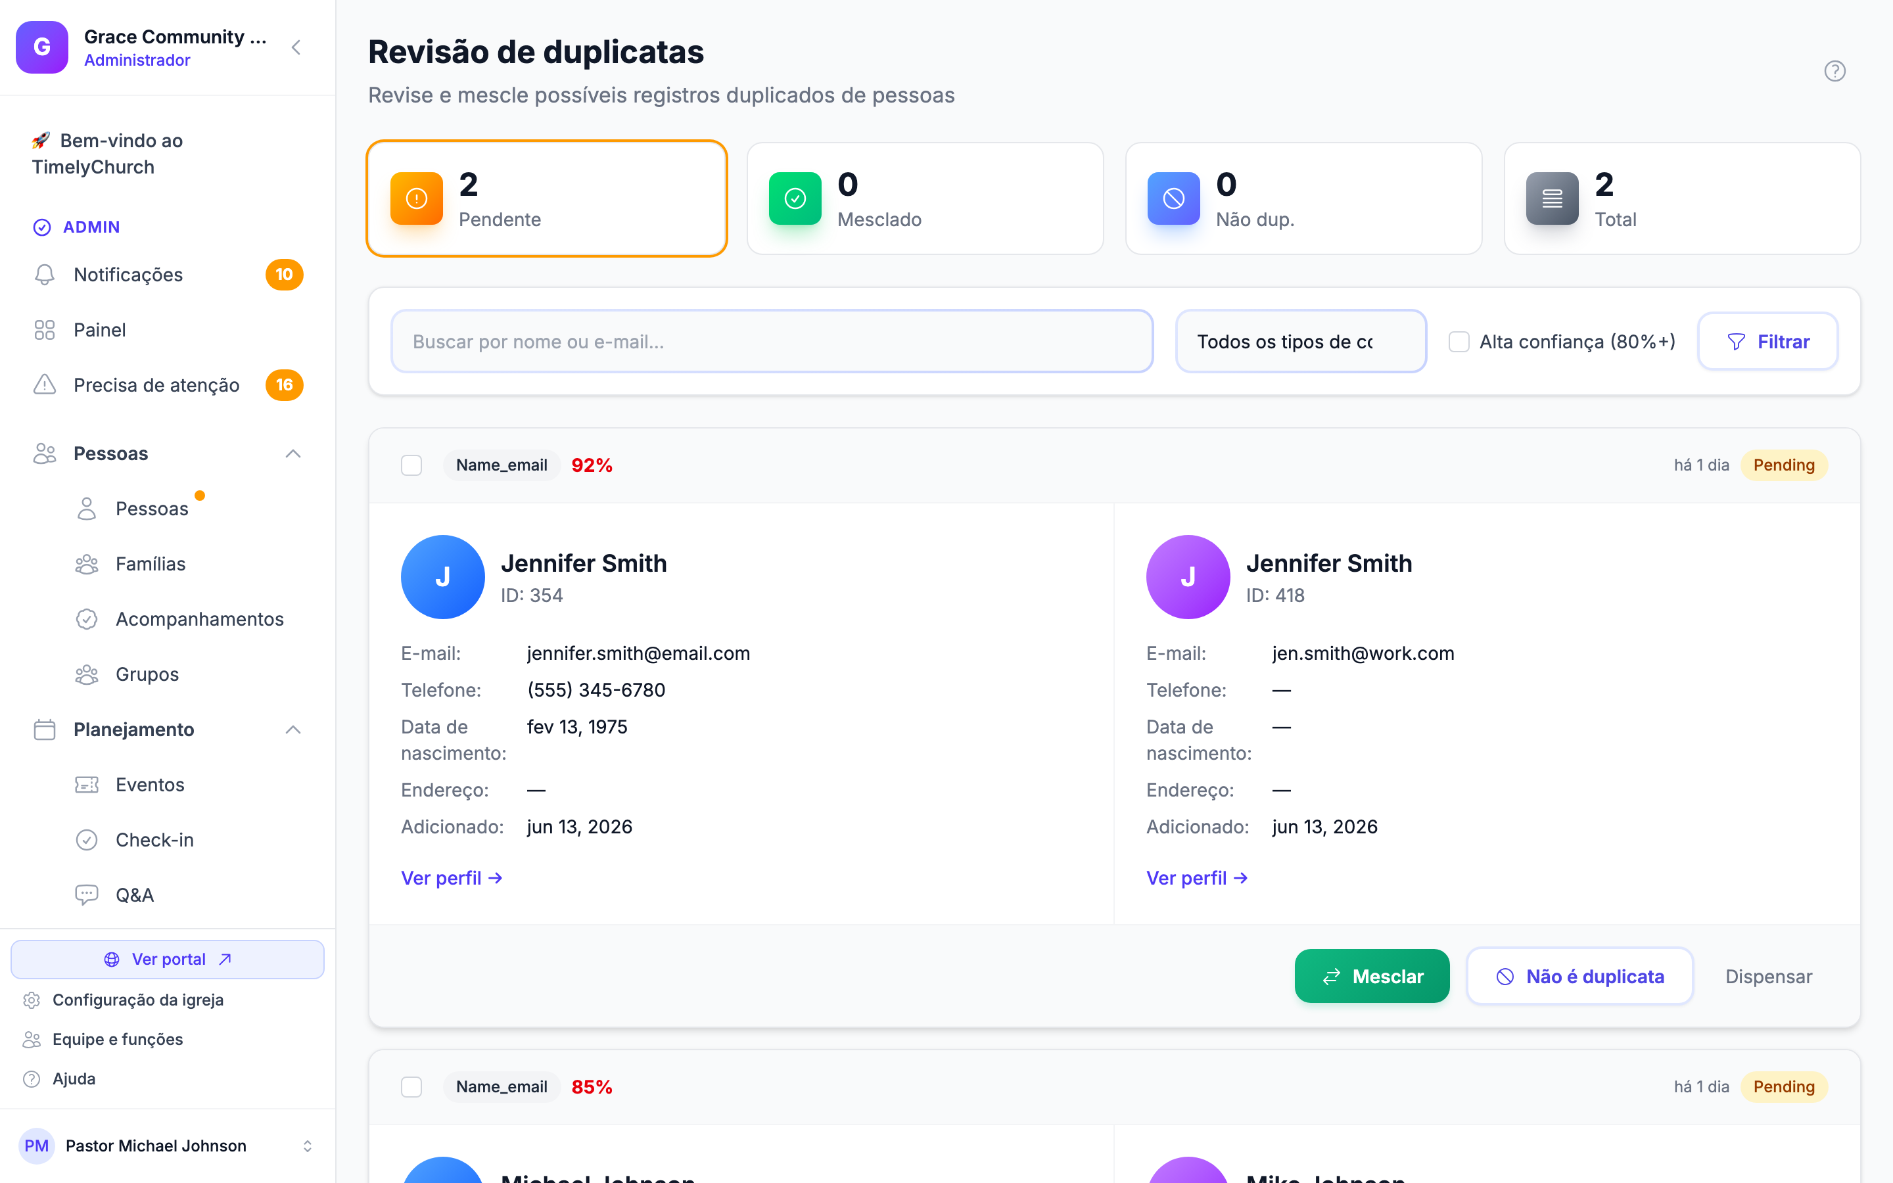Viewport: 1893px width, 1183px height.
Task: Click the PM avatar for Pastor Michael Johnson
Action: [36, 1146]
